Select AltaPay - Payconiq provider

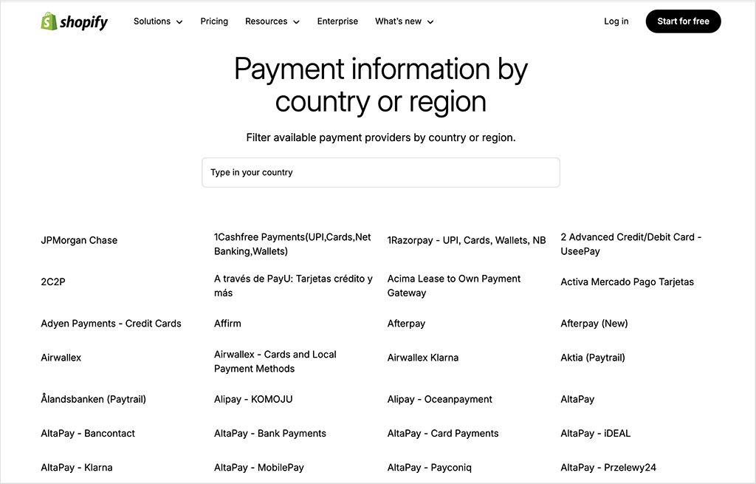[429, 468]
